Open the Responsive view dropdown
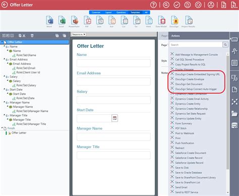Image resolution: width=239 pixels, height=196 pixels. 79,34
